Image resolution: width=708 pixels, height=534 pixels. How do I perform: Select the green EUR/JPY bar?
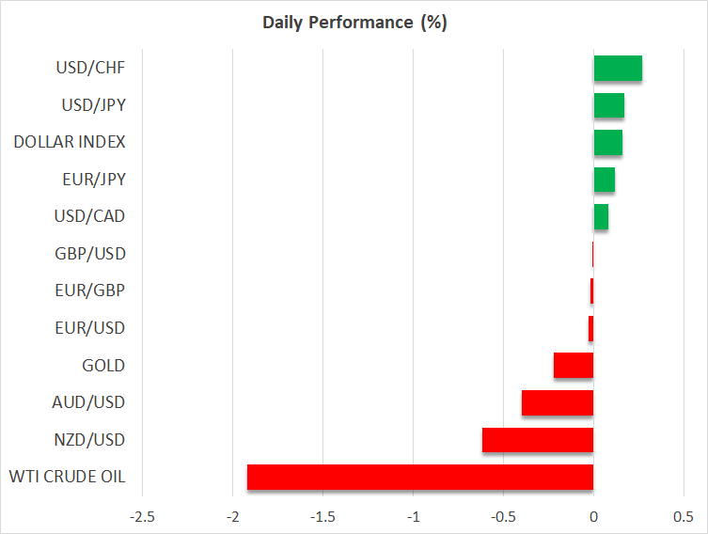coord(604,180)
